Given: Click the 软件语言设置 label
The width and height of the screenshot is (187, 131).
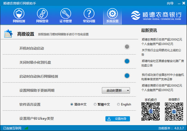Looking at the screenshot, I should [x=30, y=104].
